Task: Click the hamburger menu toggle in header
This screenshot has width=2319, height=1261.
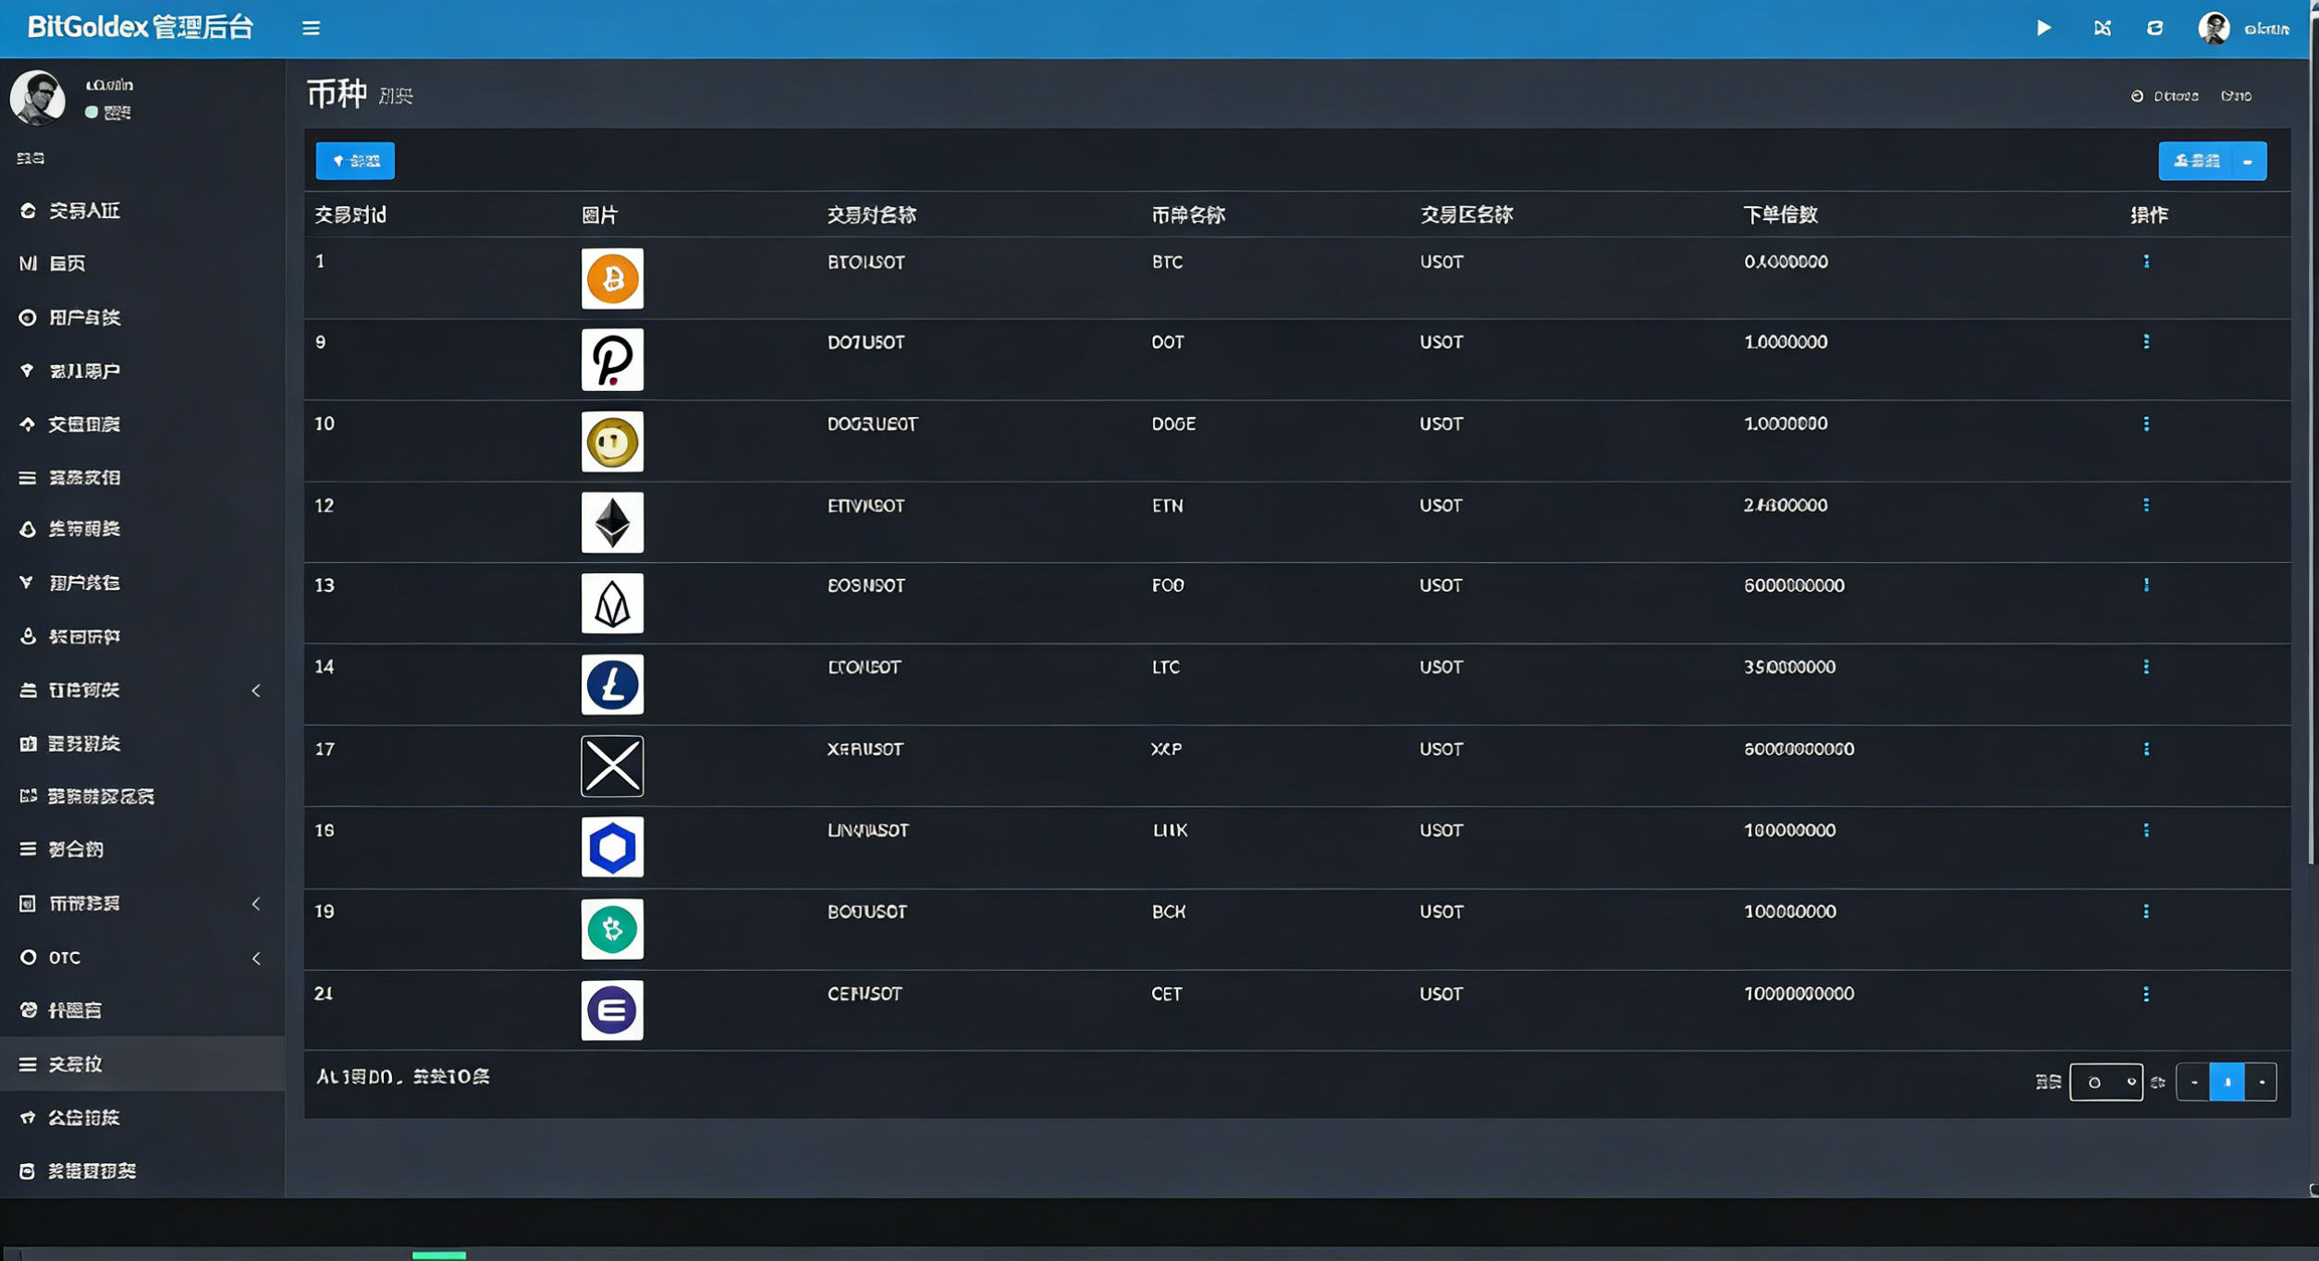Action: tap(311, 28)
